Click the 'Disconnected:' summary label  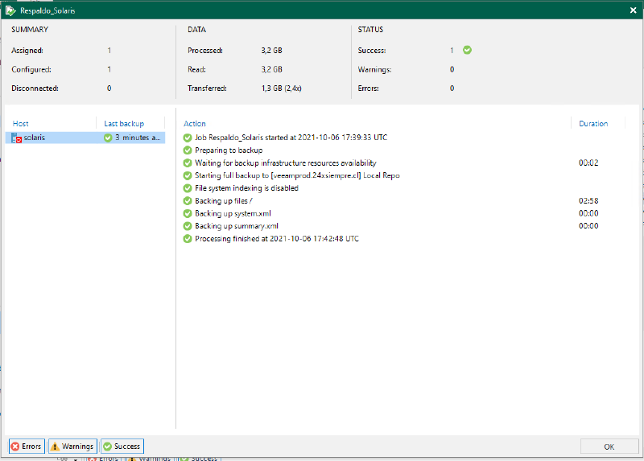pos(35,88)
